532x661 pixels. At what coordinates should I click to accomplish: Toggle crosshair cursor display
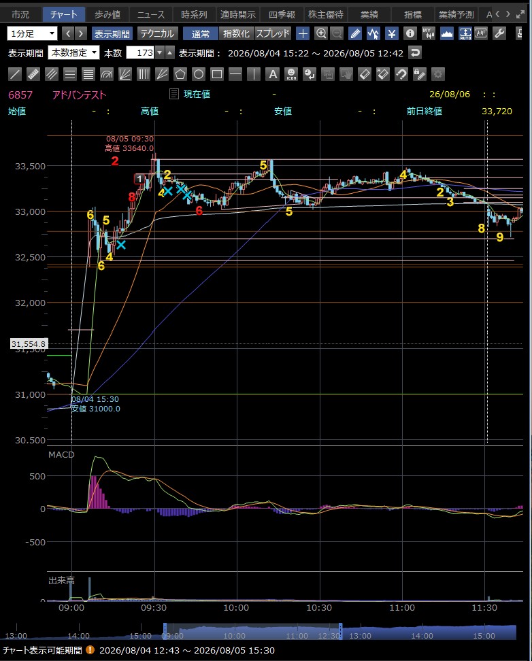click(303, 33)
